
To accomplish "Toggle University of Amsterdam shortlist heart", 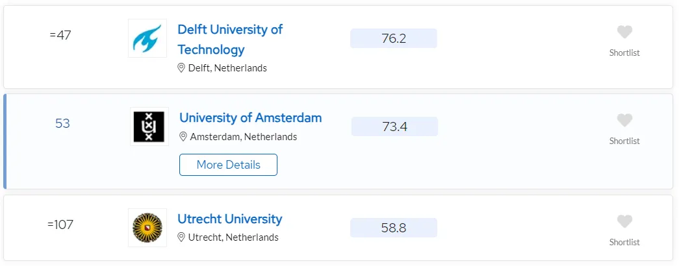I will (x=624, y=120).
